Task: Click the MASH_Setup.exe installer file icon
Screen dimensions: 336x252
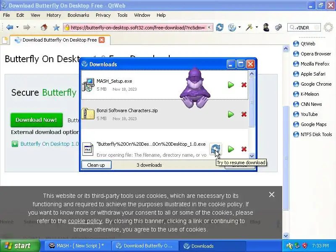Action: pos(88,85)
